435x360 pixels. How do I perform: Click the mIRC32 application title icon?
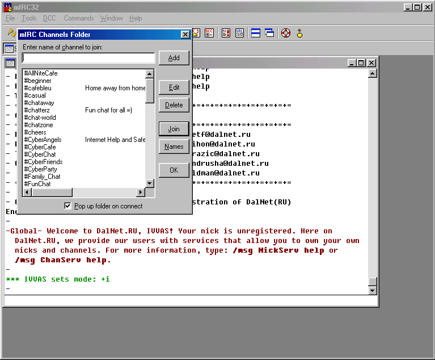(8, 7)
